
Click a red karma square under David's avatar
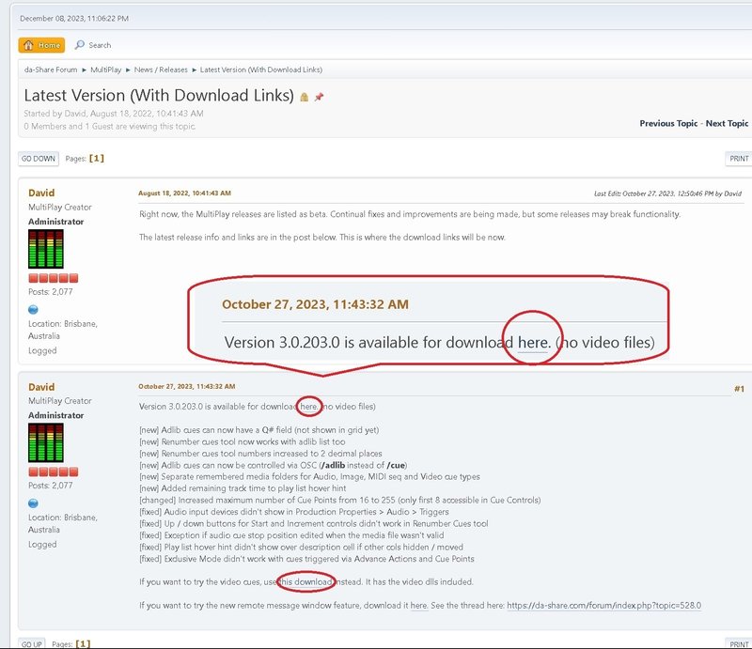tap(31, 277)
